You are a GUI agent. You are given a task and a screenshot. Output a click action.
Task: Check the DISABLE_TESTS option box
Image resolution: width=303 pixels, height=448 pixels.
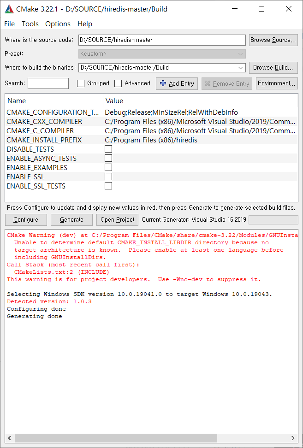(108, 149)
